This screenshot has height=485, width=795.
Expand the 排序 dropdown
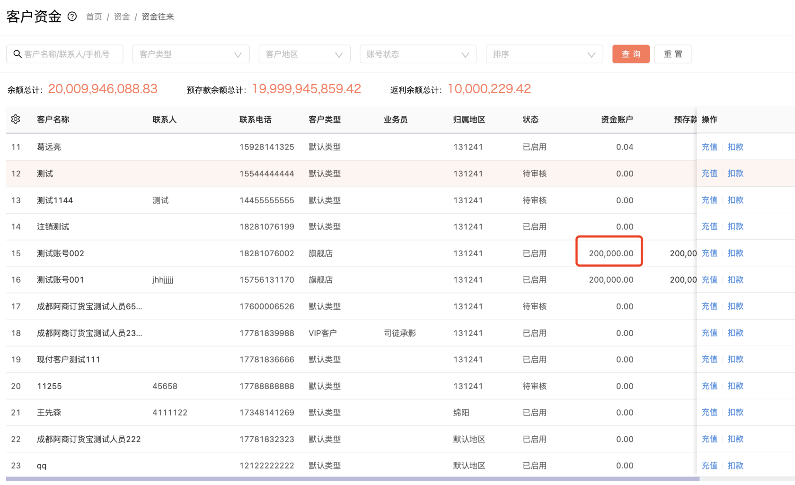pos(544,54)
